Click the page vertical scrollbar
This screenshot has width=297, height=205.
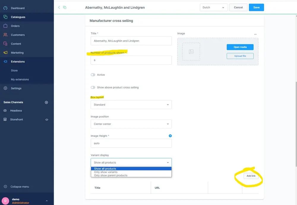pyautogui.click(x=296, y=125)
